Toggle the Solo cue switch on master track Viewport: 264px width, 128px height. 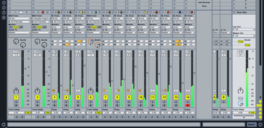click(x=241, y=98)
